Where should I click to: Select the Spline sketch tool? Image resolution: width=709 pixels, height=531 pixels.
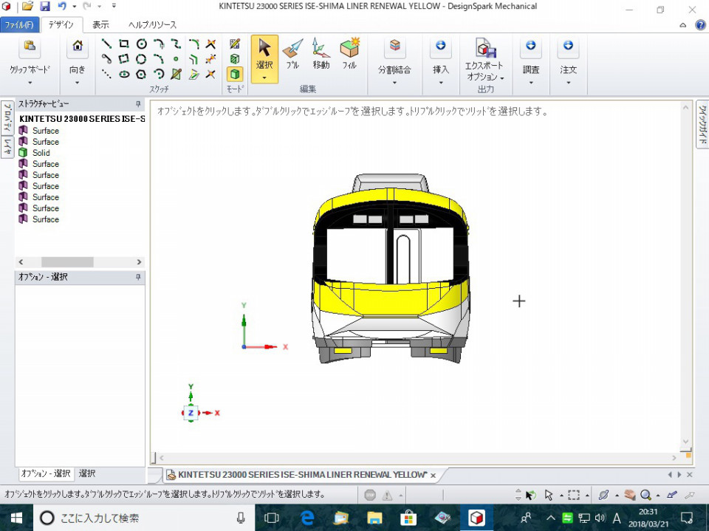[176, 44]
